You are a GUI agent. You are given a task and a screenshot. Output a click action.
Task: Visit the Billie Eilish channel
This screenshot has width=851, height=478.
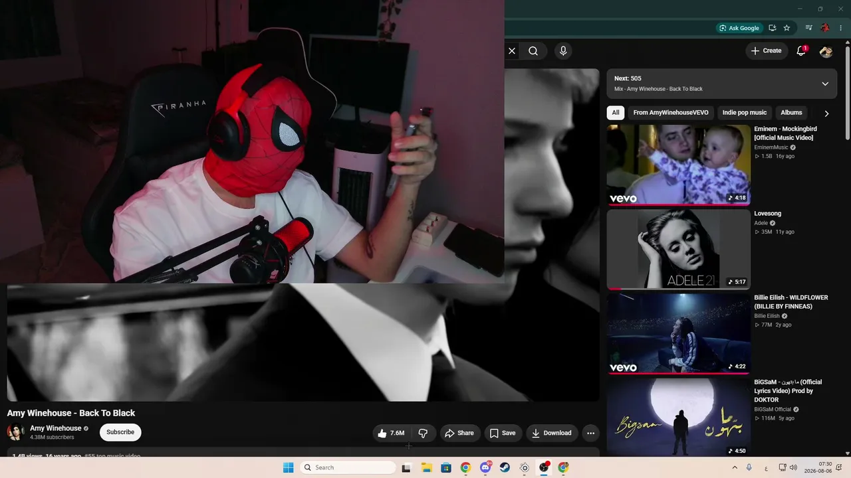pos(767,316)
